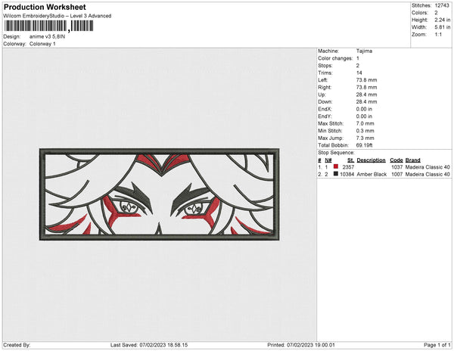Screen dimensions: 454x351
Task: Click the Left value 73.8 mm
Action: 366,80
